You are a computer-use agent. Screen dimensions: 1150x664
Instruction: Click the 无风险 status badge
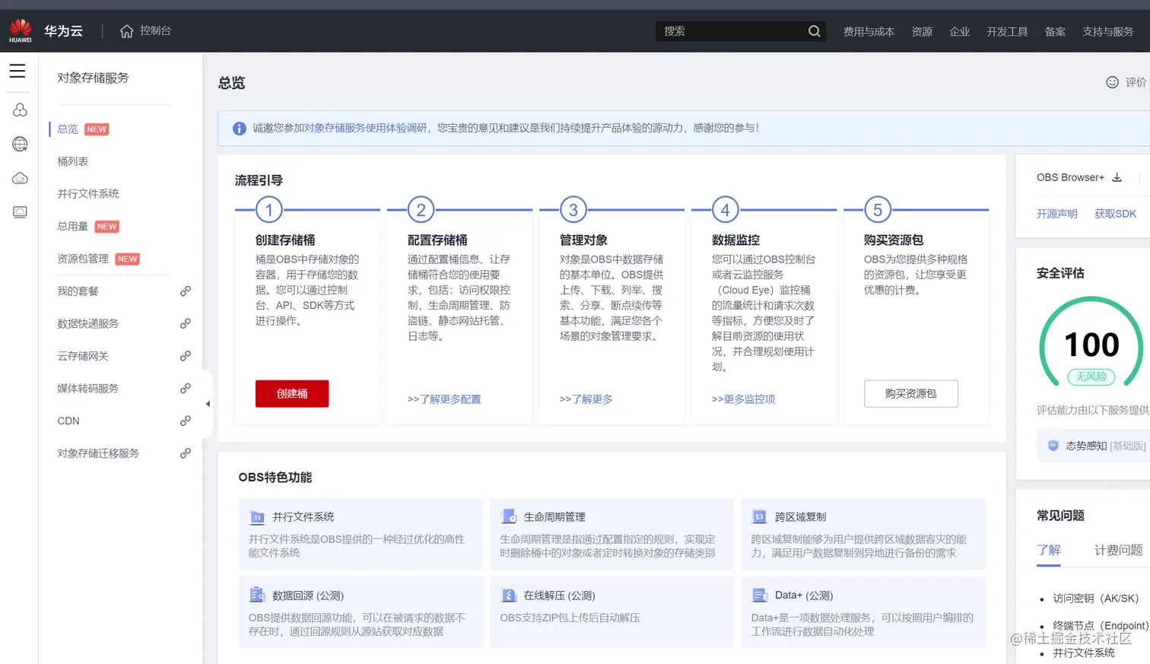pos(1091,376)
